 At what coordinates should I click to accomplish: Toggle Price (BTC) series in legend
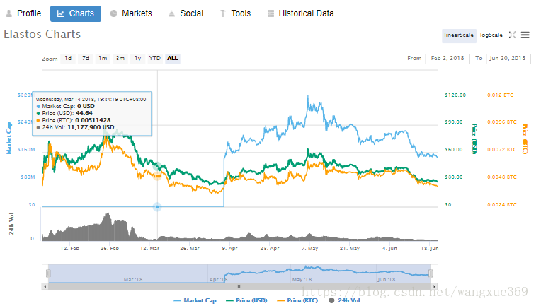click(298, 300)
